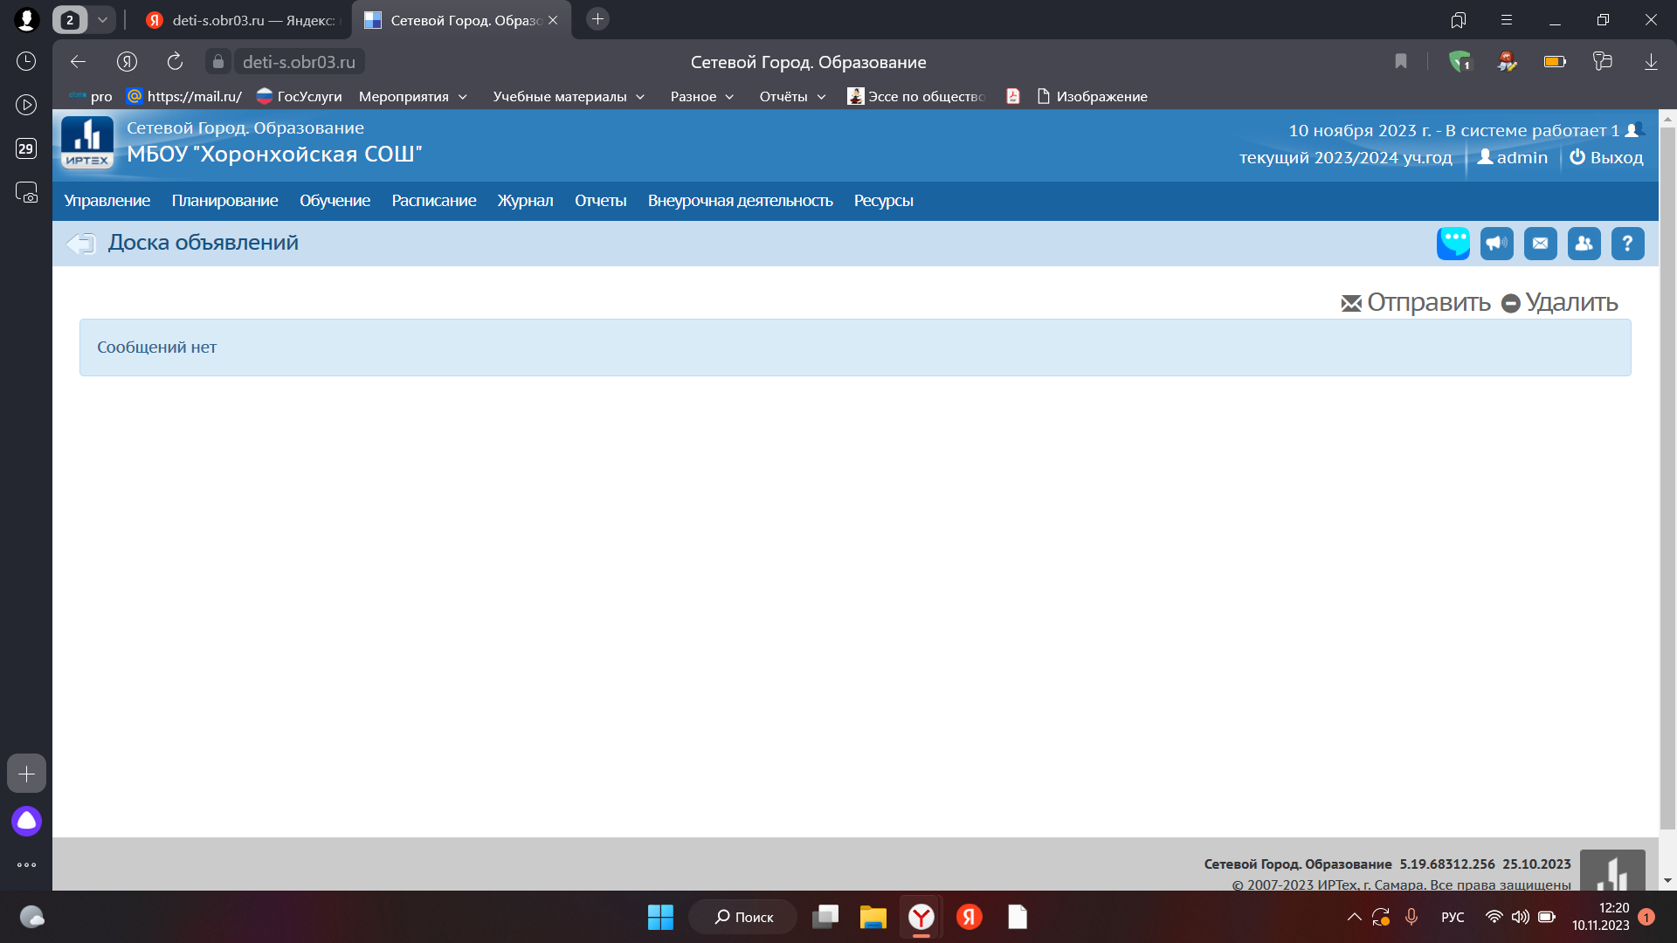Click the address bar deti-s.obr03.ru
Image resolution: width=1677 pixels, height=943 pixels.
coord(299,62)
